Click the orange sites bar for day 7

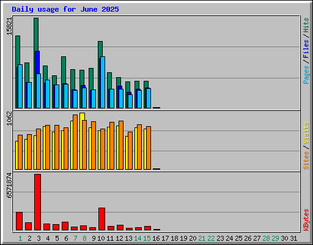[75, 142]
